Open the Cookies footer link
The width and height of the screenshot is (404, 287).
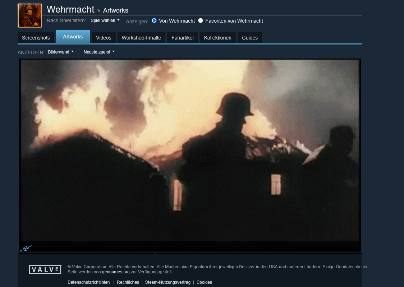point(204,282)
